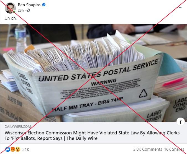Open the three-dot post options menu
The width and height of the screenshot is (187, 154).
[x=179, y=7]
